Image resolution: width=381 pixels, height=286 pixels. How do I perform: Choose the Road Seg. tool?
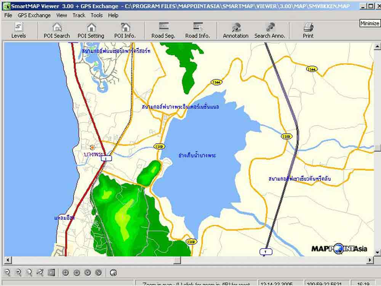pyautogui.click(x=163, y=30)
